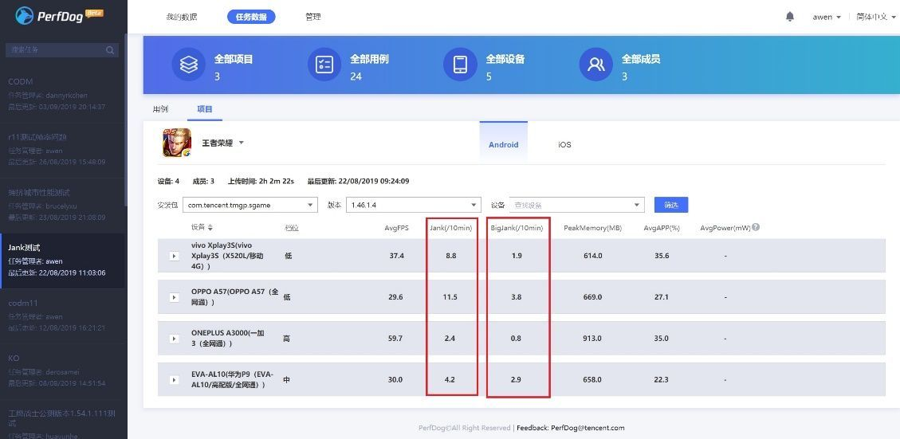The width and height of the screenshot is (900, 439).
Task: Click the PerfDog logo icon
Action: point(25,16)
